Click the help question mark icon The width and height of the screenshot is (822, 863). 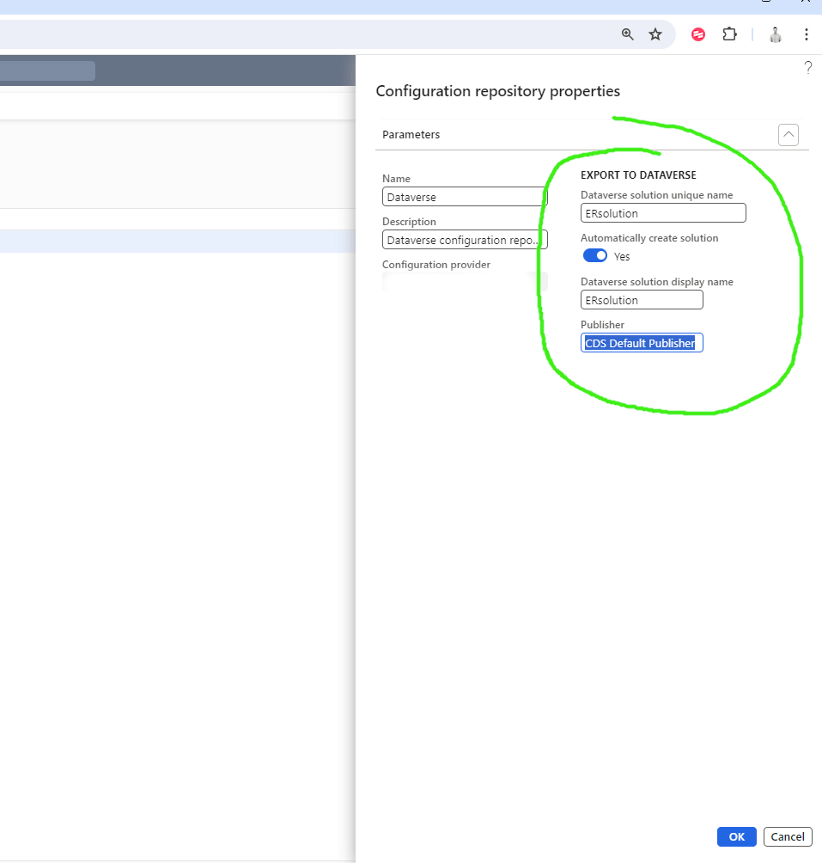[807, 68]
